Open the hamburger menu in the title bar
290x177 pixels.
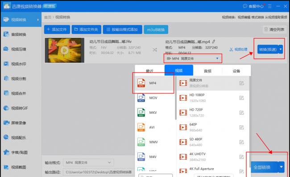point(270,6)
